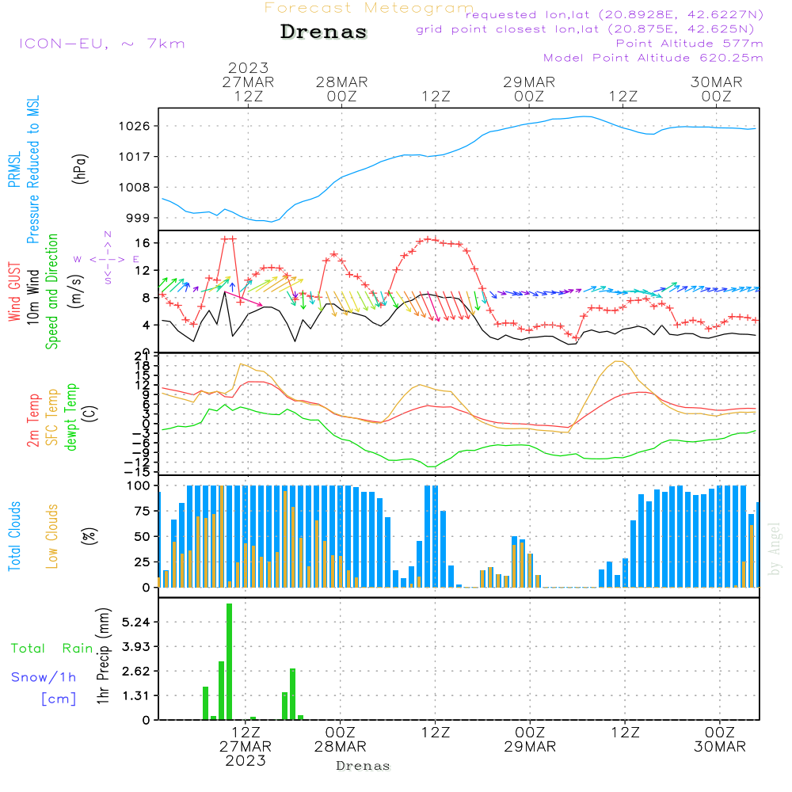This screenshot has width=792, height=792.
Task: Click the 5.24 precipitation axis value
Action: 136,622
